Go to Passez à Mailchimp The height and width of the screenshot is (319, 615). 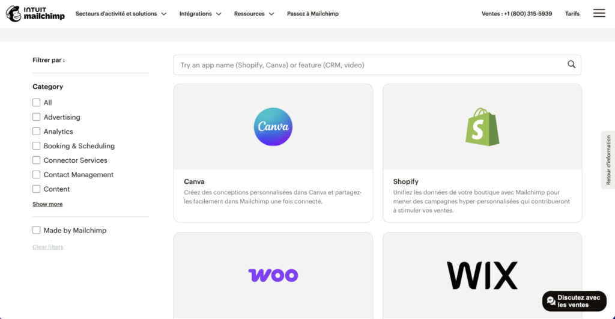pyautogui.click(x=312, y=14)
